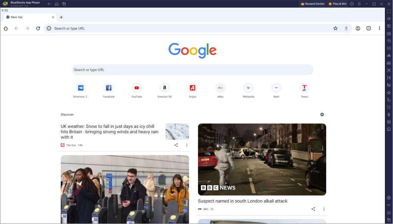393x224 pixels.
Task: Open BlueStacks settings gear in sidebar
Action: pos(389,198)
